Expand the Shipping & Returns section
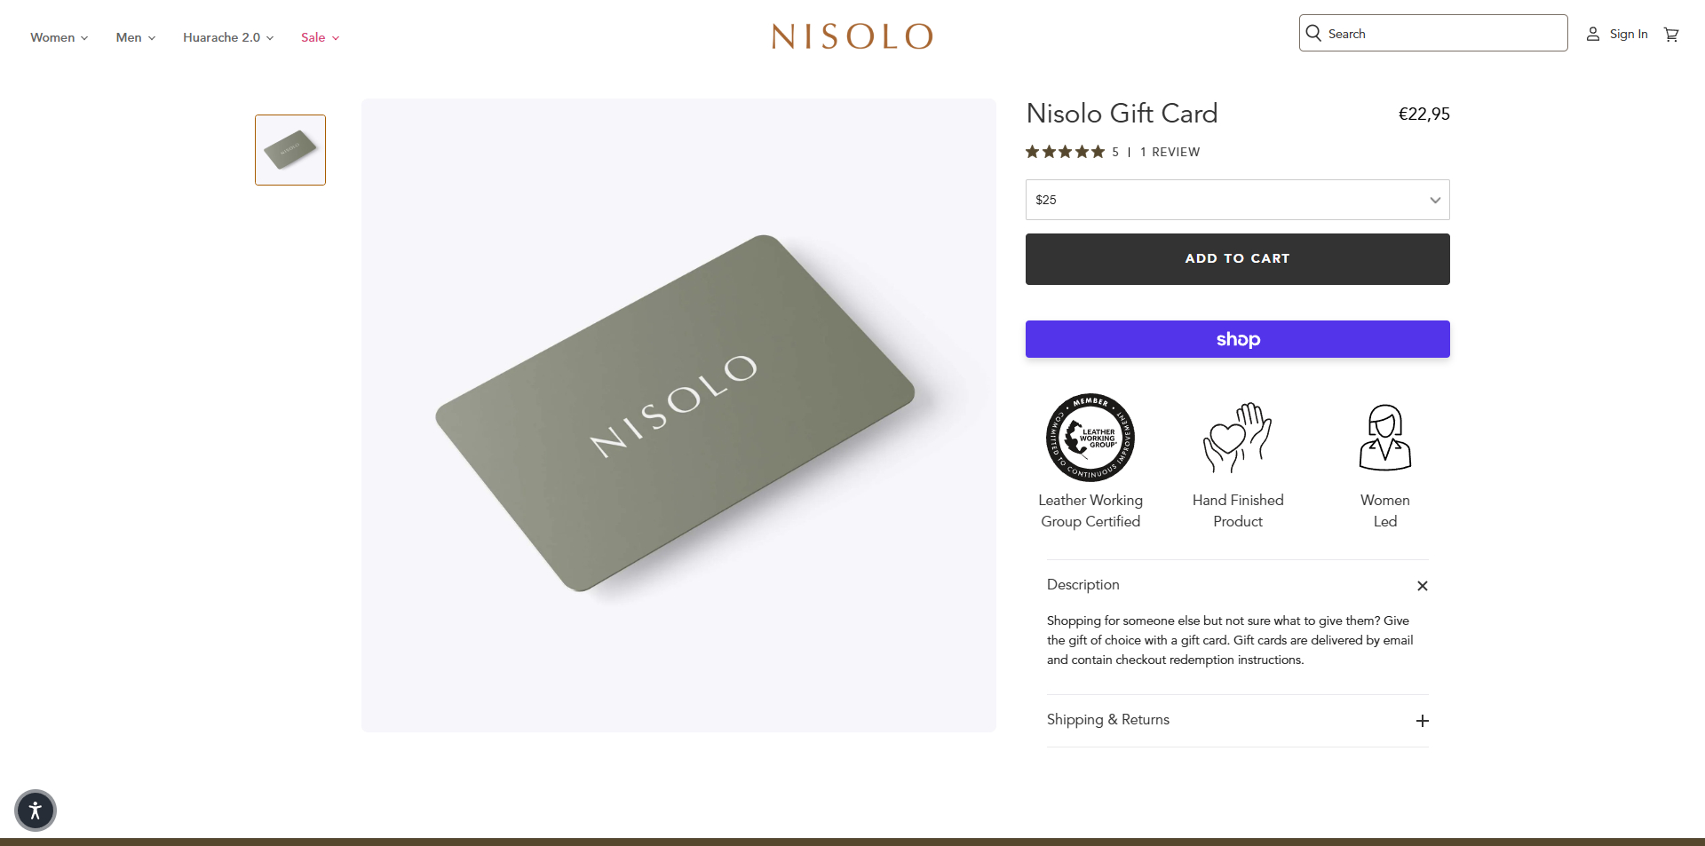1705x846 pixels. pyautogui.click(x=1422, y=721)
